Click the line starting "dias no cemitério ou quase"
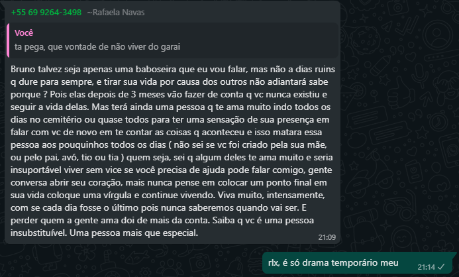 coord(170,120)
